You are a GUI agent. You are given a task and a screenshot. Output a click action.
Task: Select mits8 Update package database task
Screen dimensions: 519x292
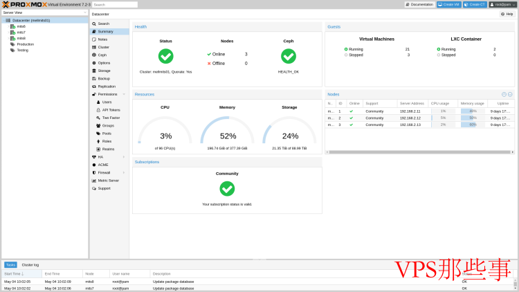point(257,282)
